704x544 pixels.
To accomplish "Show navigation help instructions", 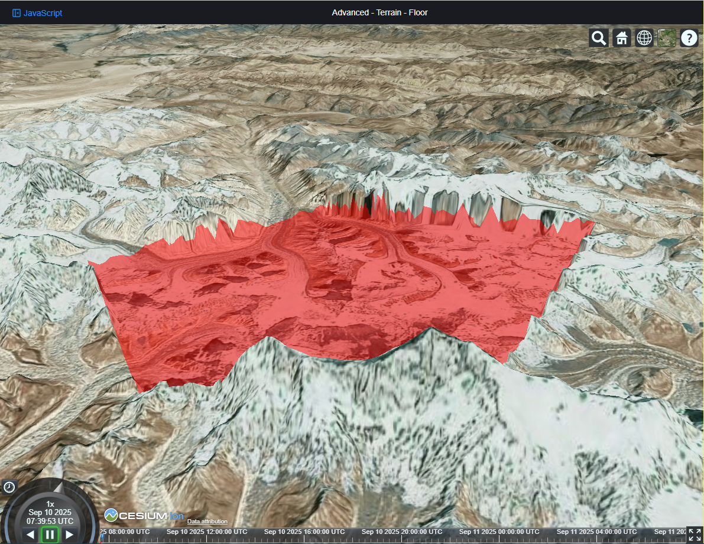I will (689, 38).
